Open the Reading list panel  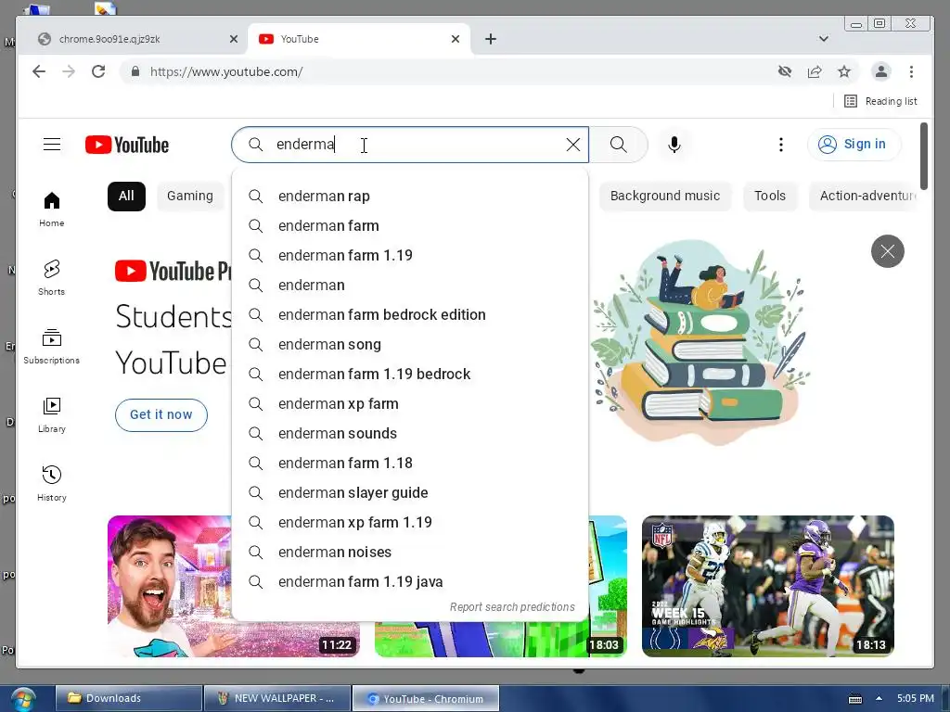(x=880, y=101)
